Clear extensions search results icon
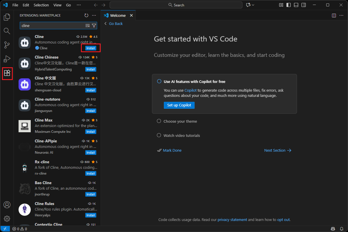 88,26
